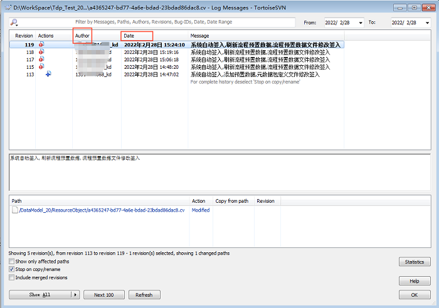The image size is (439, 308).
Task: Expand the Show All split-button arrow
Action: [75, 295]
